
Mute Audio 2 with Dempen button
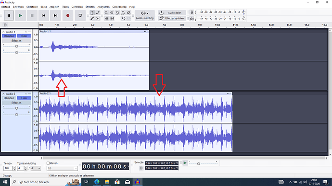(9, 98)
